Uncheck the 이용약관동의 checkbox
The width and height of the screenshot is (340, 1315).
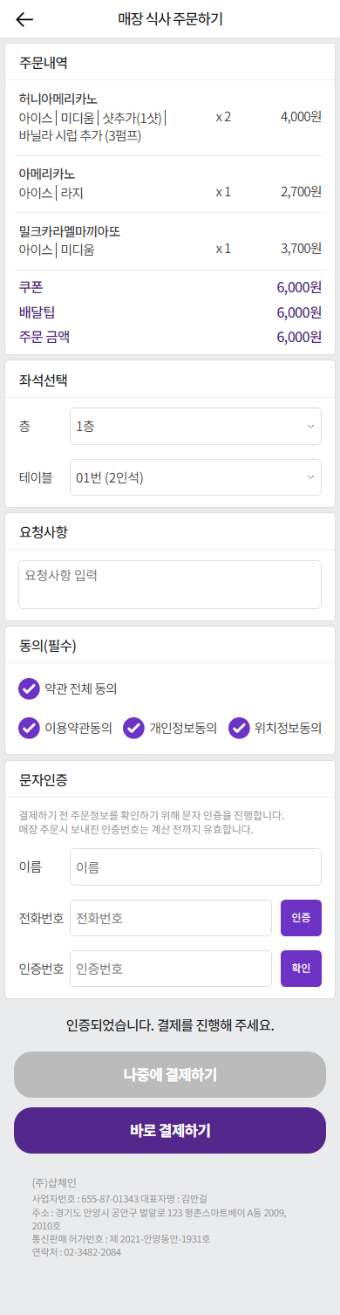click(30, 728)
